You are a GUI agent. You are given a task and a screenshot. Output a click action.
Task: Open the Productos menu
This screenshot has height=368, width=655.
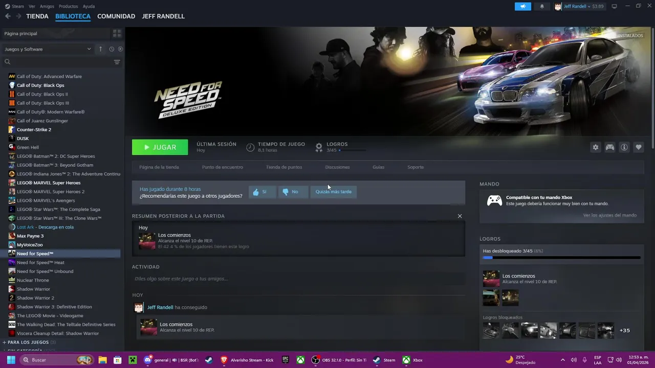pos(69,7)
